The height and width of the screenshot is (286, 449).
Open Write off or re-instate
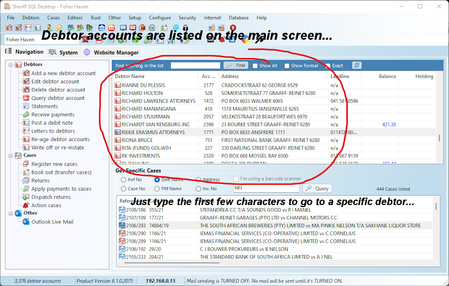click(58, 147)
